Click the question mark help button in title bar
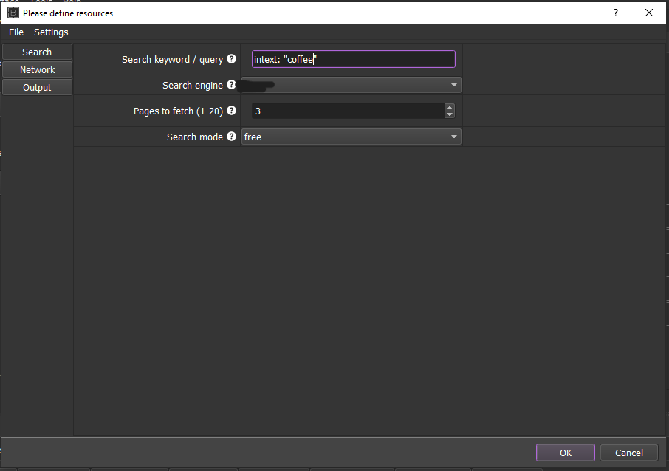This screenshot has width=669, height=471. (x=615, y=13)
